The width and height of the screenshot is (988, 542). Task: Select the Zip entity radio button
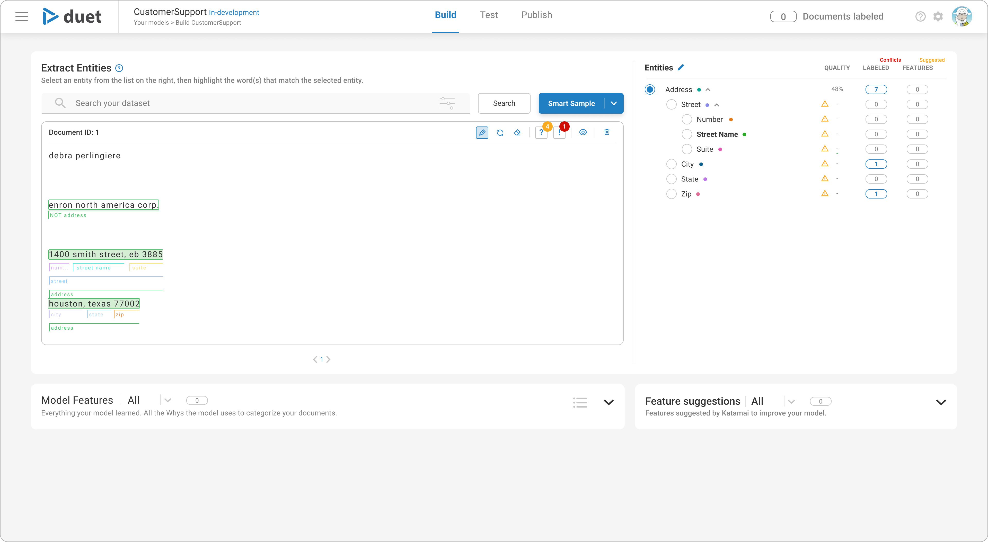coord(671,194)
